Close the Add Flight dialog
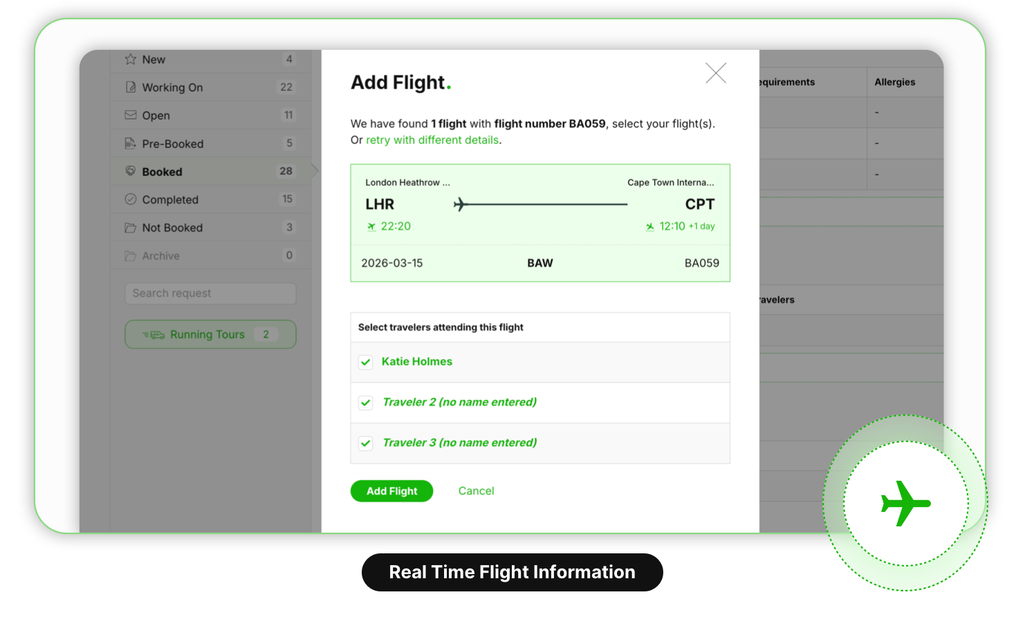 click(x=716, y=73)
